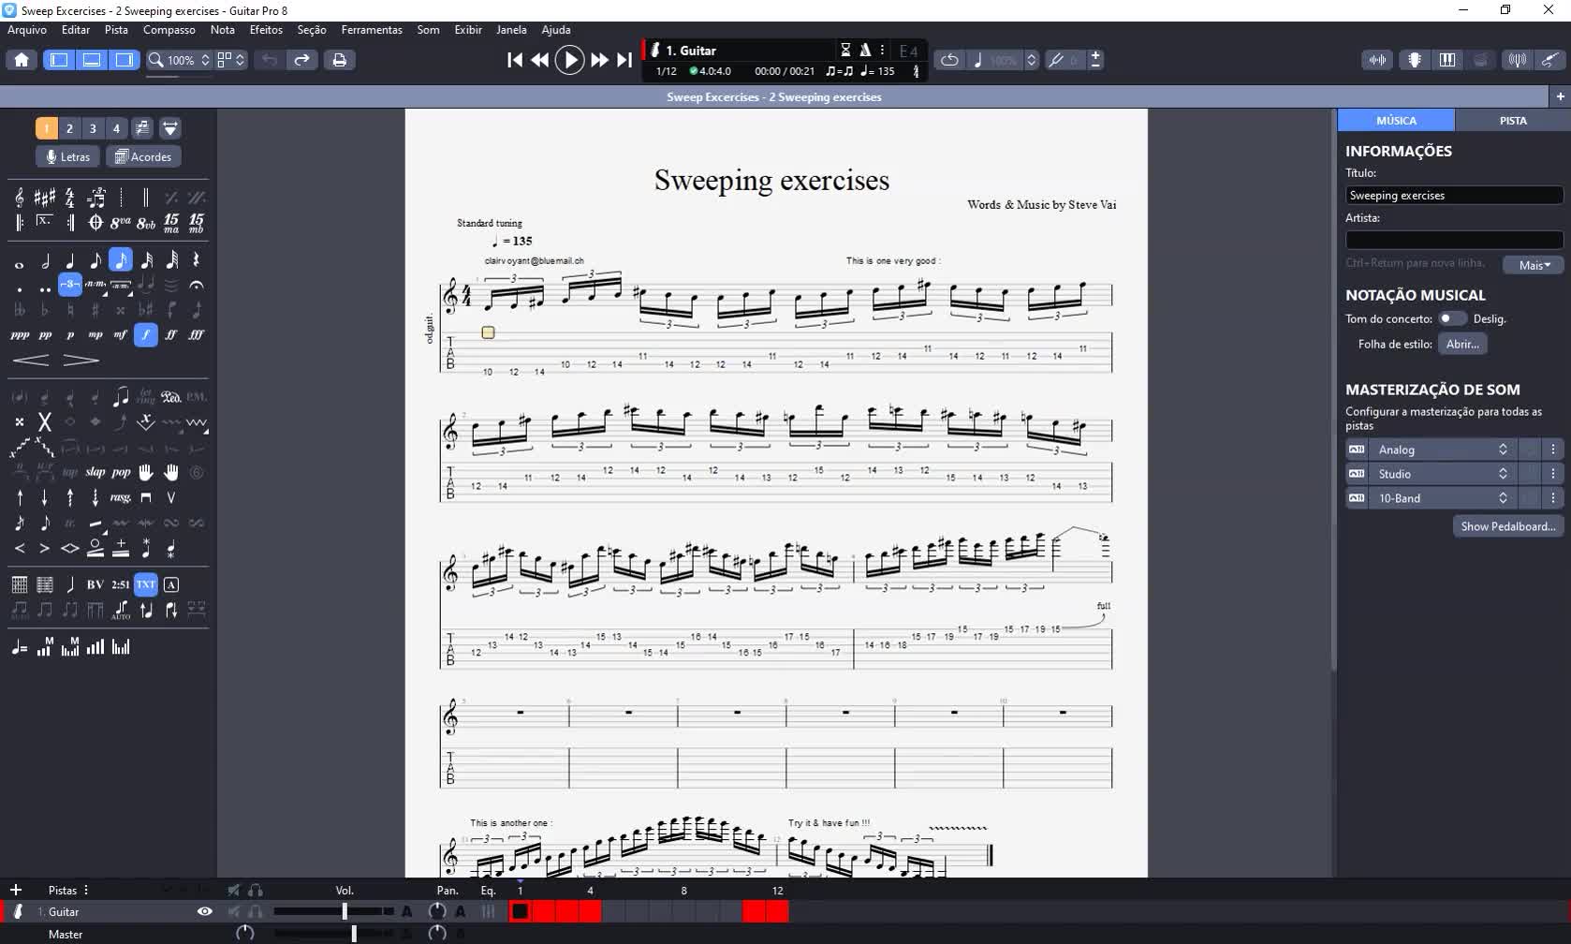Viewport: 1571px width, 944px height.
Task: Change the 10-Band equalizer preset
Action: point(1443,498)
